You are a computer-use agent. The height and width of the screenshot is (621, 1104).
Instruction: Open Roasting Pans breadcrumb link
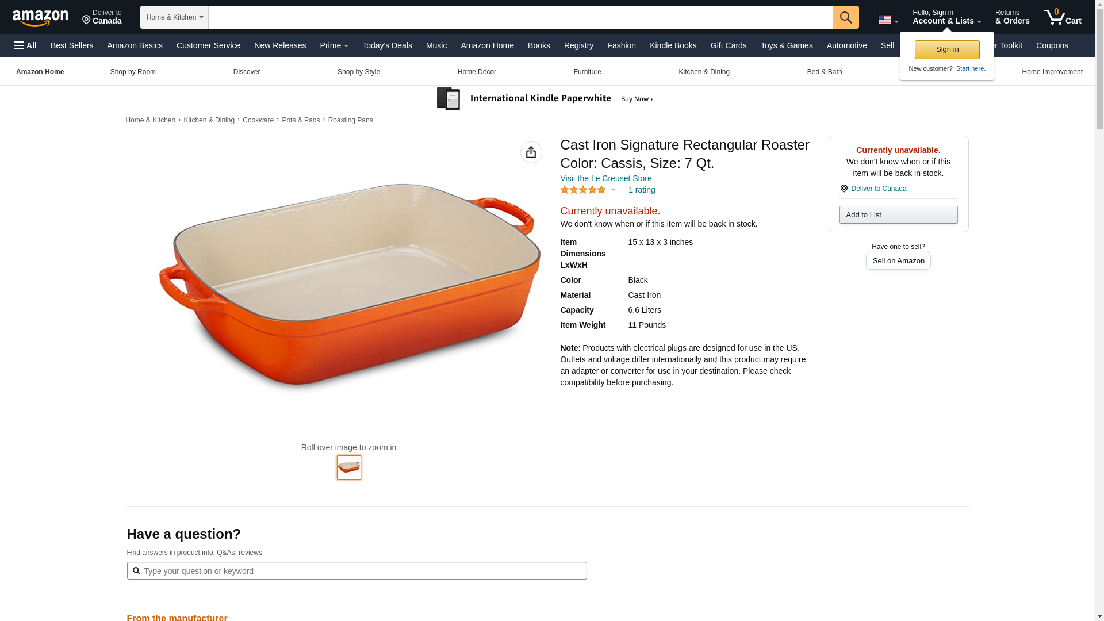coord(350,120)
